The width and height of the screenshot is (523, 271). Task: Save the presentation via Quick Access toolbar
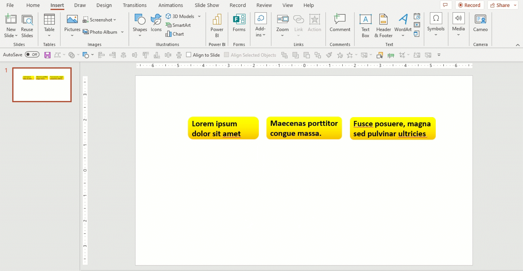point(47,55)
